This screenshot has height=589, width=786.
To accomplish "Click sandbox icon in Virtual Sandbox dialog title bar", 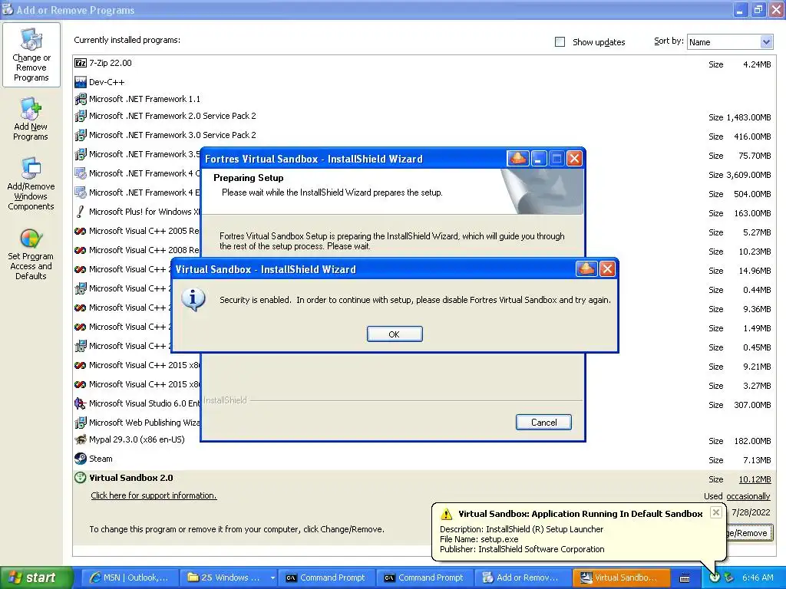I will coord(586,269).
